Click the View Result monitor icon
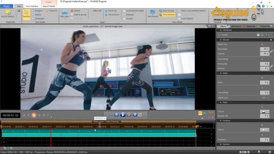This screenshot has width=274, height=154. 153,12
